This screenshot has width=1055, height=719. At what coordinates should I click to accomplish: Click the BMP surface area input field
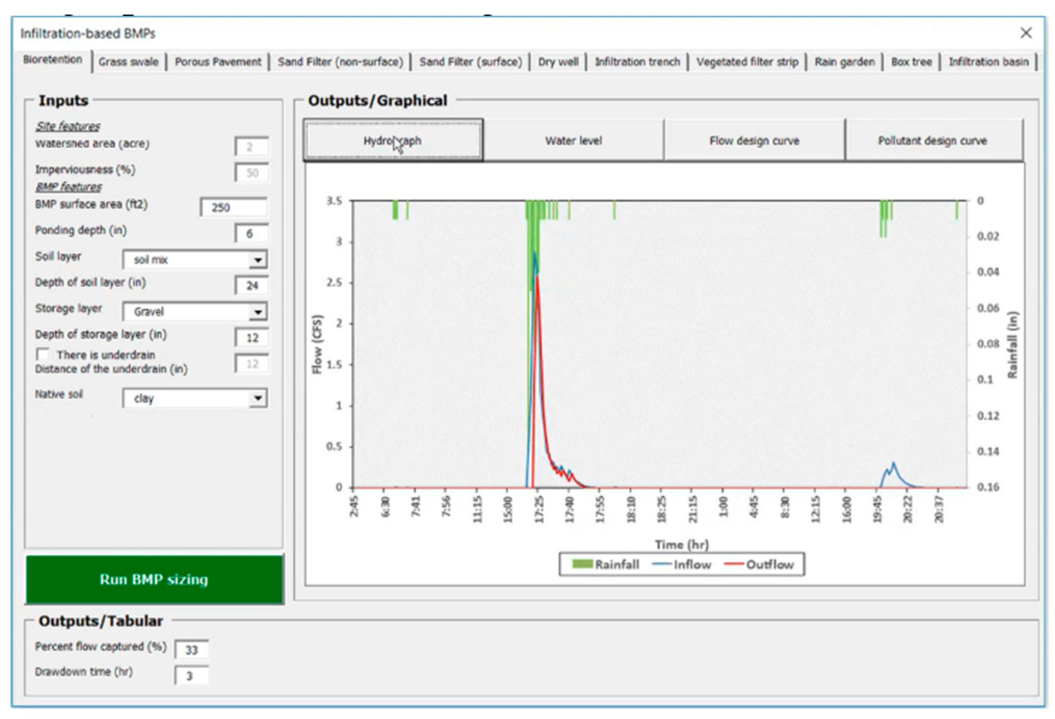pyautogui.click(x=234, y=207)
